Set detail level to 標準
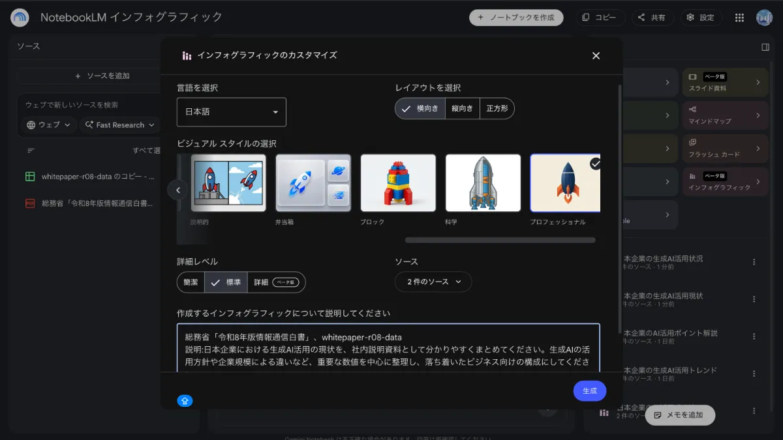Image resolution: width=783 pixels, height=440 pixels. pyautogui.click(x=226, y=282)
